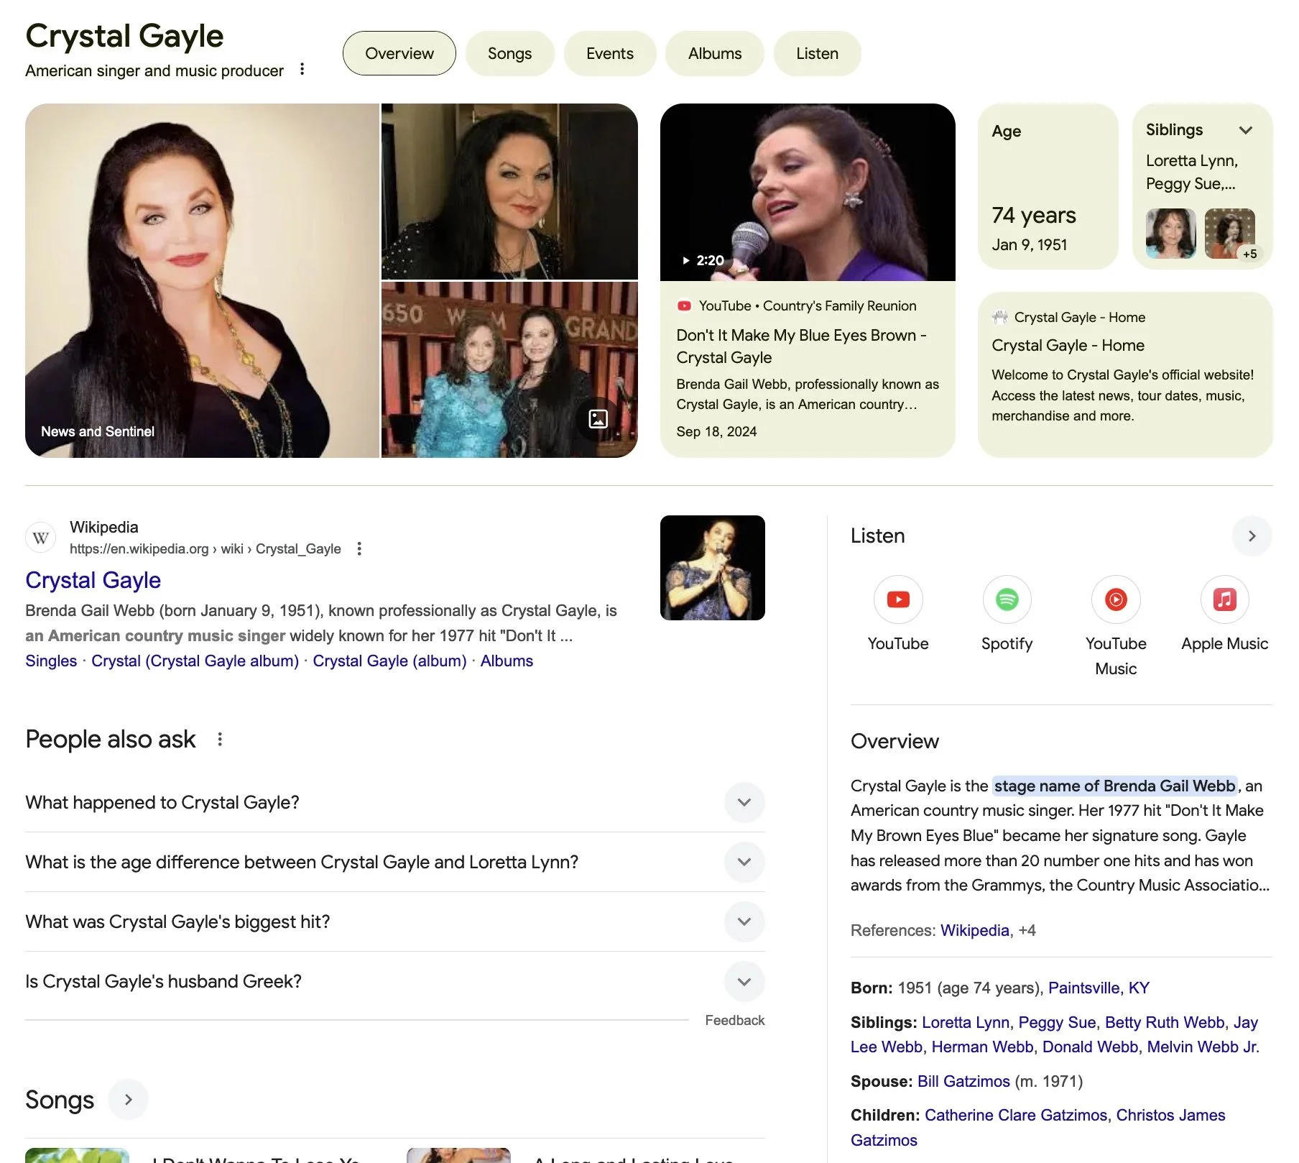Open YouTube Music icon
Viewport: 1299px width, 1163px height.
(1116, 599)
